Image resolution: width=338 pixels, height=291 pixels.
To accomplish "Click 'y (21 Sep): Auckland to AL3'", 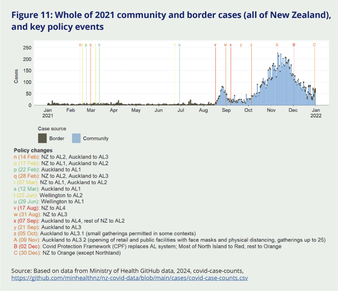I will pyautogui.click(x=47, y=227).
